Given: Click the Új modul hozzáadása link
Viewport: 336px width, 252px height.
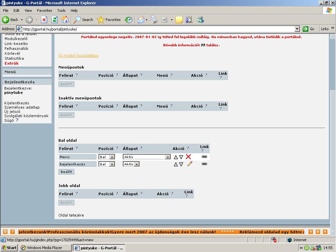Looking at the screenshot, I should coord(78,55).
